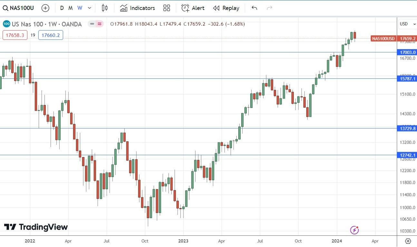Start bar Replay mode
This screenshot has height=247, width=417.
tap(226, 8)
